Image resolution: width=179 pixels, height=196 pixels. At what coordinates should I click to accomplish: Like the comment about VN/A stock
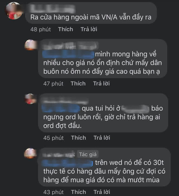[x=66, y=29]
